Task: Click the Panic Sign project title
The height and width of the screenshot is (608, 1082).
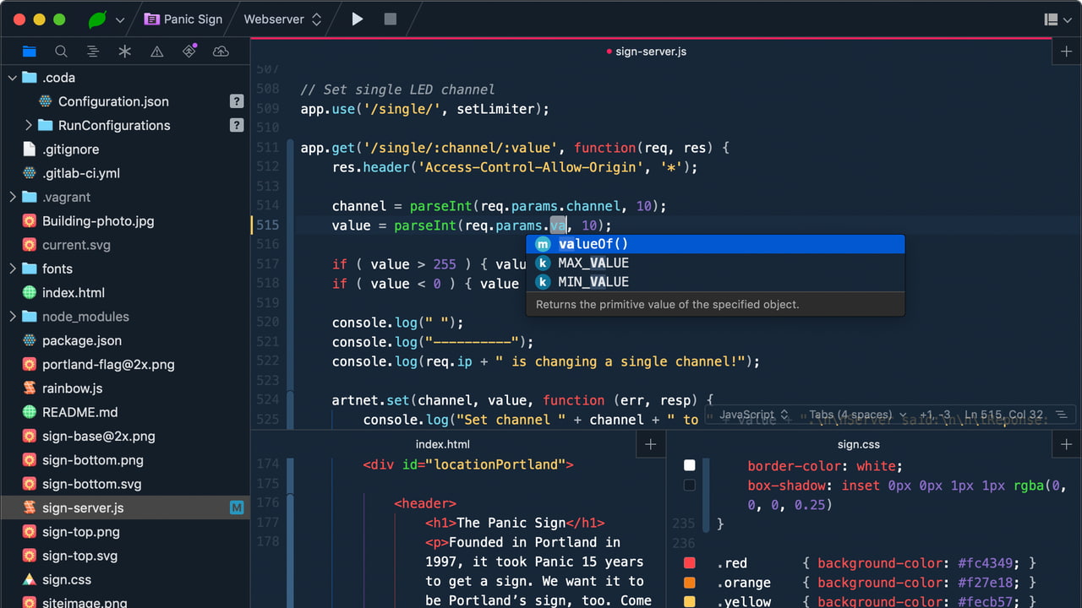Action: (183, 19)
